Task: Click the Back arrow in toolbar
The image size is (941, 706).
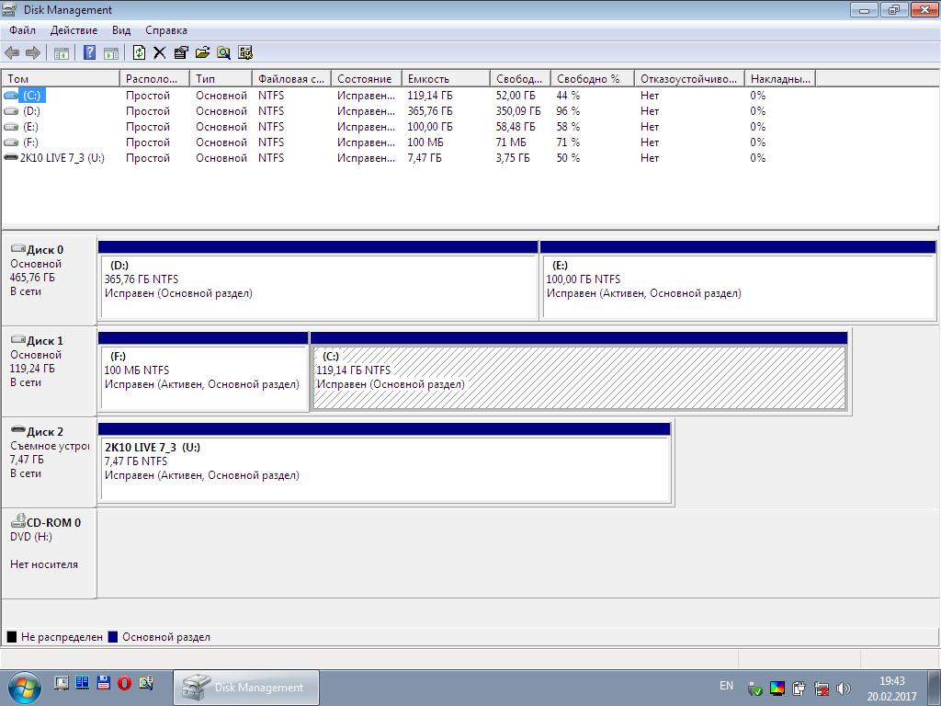Action: click(12, 53)
